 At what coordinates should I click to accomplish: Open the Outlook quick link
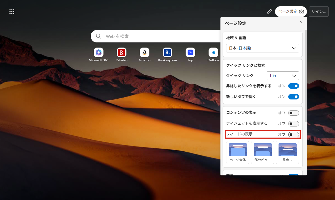point(213,55)
